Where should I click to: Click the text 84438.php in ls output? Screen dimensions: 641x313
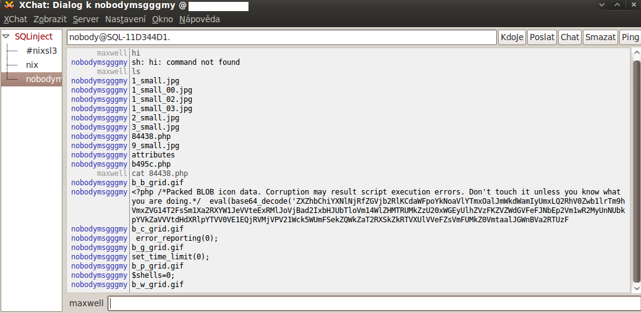(151, 136)
